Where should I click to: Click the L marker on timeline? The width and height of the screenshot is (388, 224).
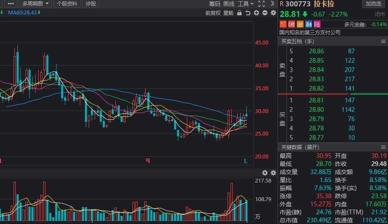click(x=246, y=161)
